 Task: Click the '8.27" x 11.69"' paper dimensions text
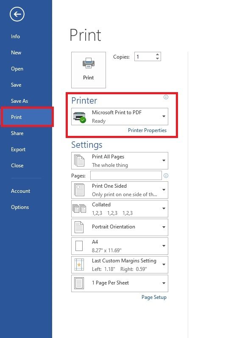(107, 250)
